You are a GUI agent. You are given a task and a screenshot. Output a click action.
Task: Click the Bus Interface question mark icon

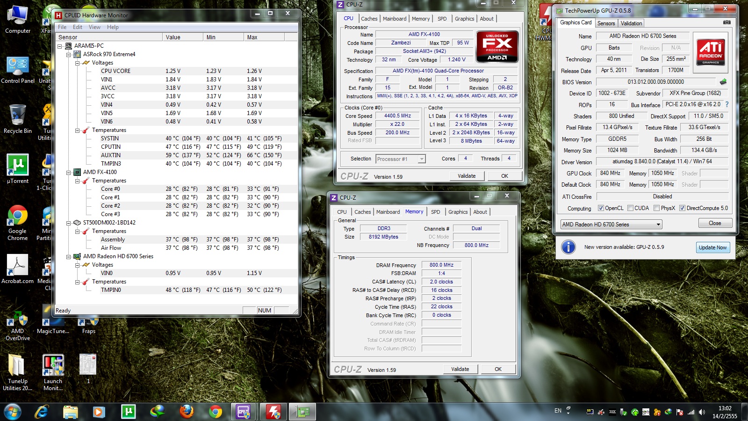click(x=727, y=105)
